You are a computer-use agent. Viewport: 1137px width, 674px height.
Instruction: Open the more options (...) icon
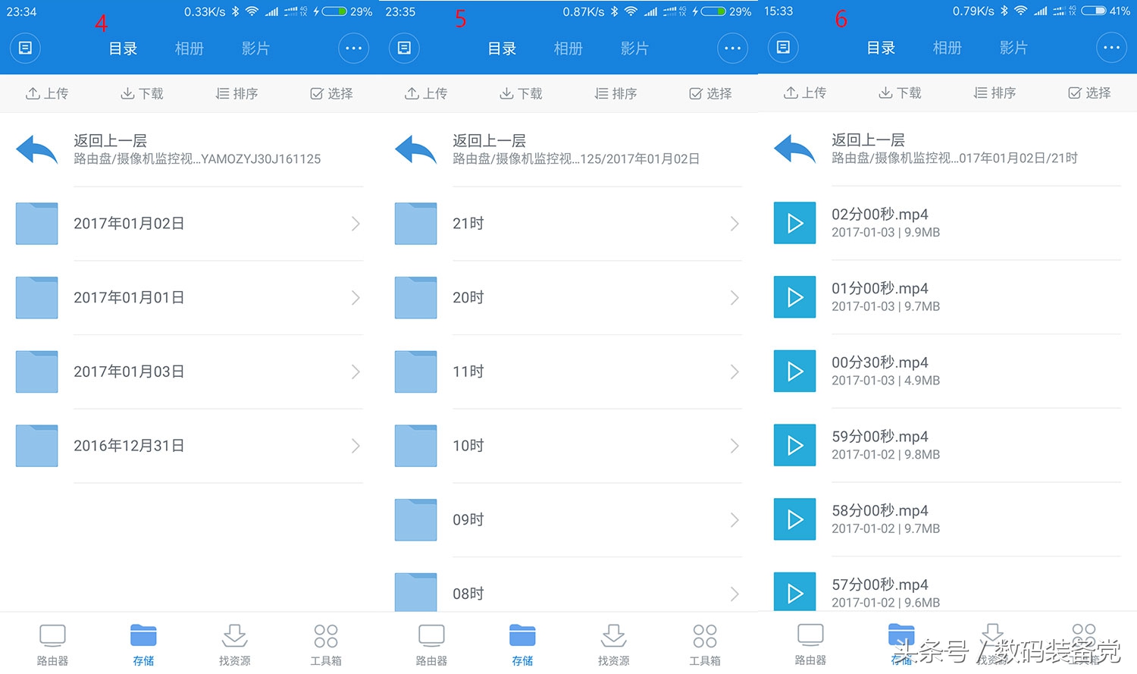coord(353,48)
